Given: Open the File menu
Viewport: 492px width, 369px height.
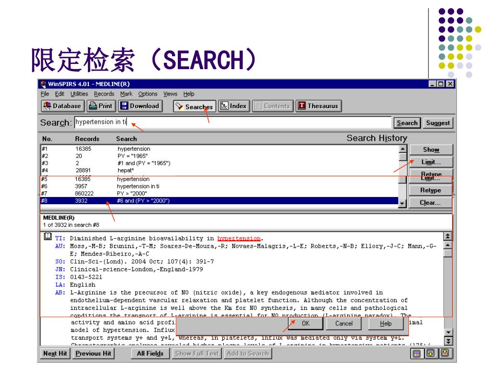Looking at the screenshot, I should (45, 94).
